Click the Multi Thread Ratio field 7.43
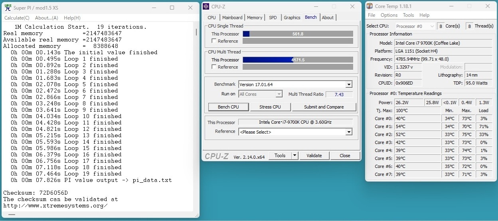Image resolution: width=498 pixels, height=221 pixels. point(339,95)
